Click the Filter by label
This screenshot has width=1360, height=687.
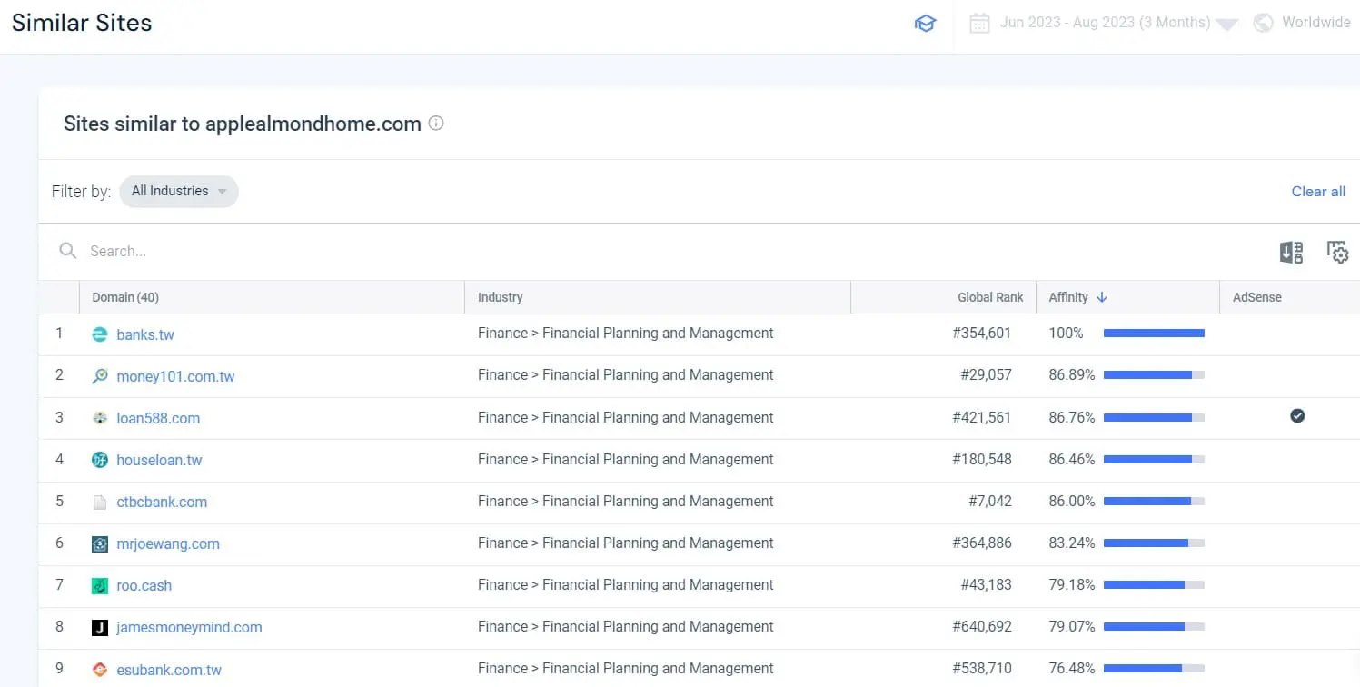pos(81,192)
